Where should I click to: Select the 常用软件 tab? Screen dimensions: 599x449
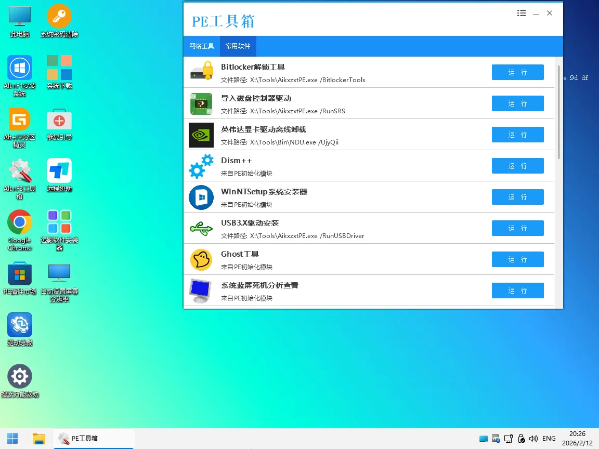[x=238, y=46]
